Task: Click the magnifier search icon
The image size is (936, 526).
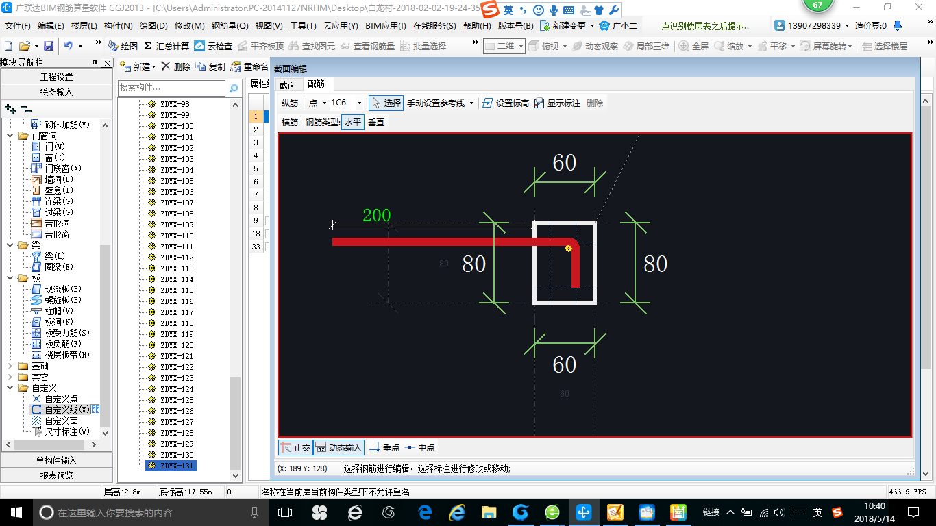Action: (x=234, y=88)
